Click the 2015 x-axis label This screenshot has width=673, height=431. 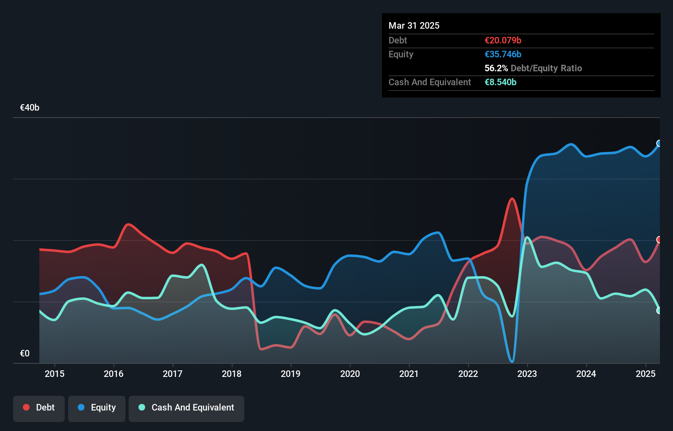tap(55, 374)
